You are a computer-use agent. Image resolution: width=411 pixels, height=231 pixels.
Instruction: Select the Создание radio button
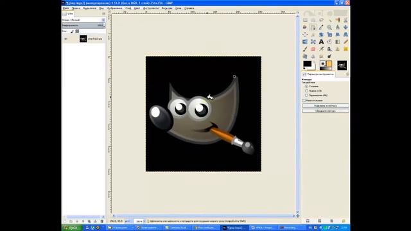pos(306,86)
